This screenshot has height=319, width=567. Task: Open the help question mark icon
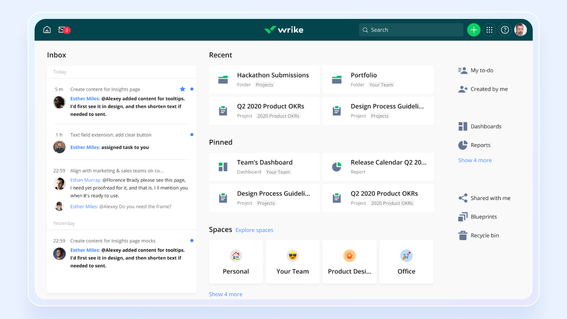click(x=505, y=30)
